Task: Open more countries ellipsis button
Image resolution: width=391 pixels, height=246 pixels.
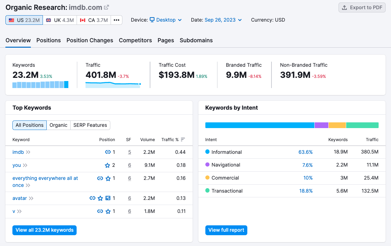Action: coord(117,20)
